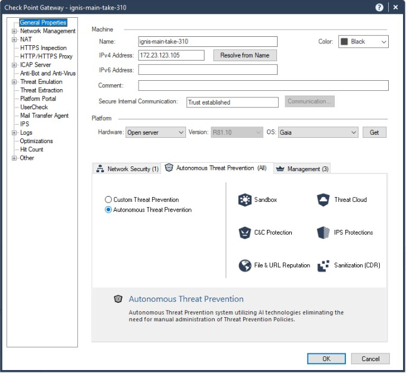This screenshot has width=406, height=373.
Task: Click the Get button
Action: [x=374, y=132]
